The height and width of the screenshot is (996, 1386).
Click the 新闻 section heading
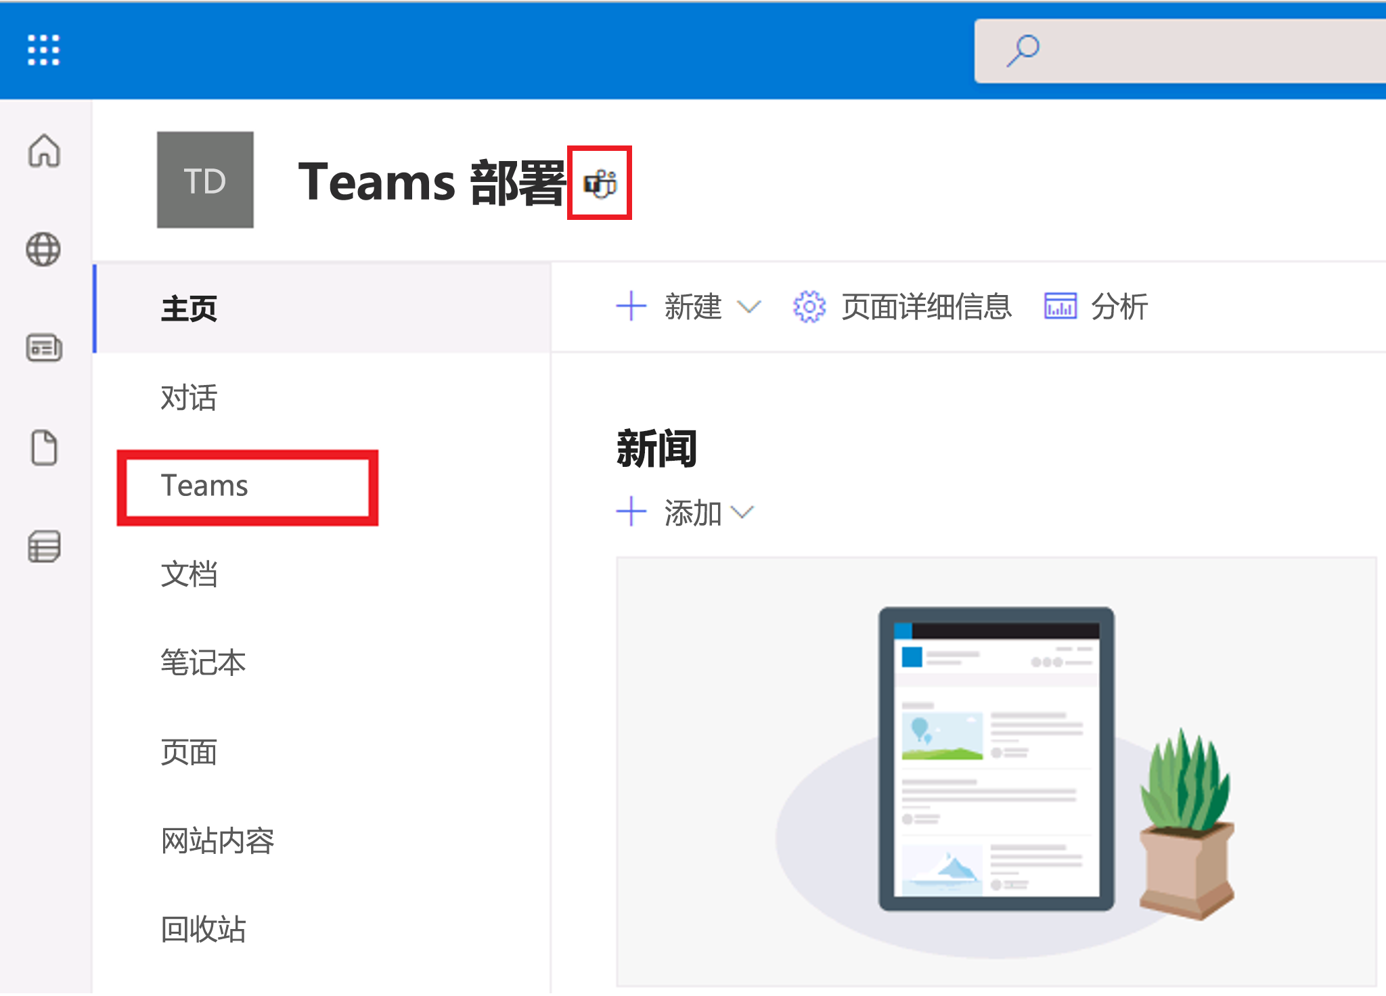[x=656, y=449]
